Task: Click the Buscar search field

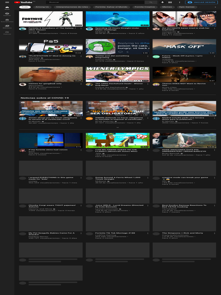Action: coord(95,2)
